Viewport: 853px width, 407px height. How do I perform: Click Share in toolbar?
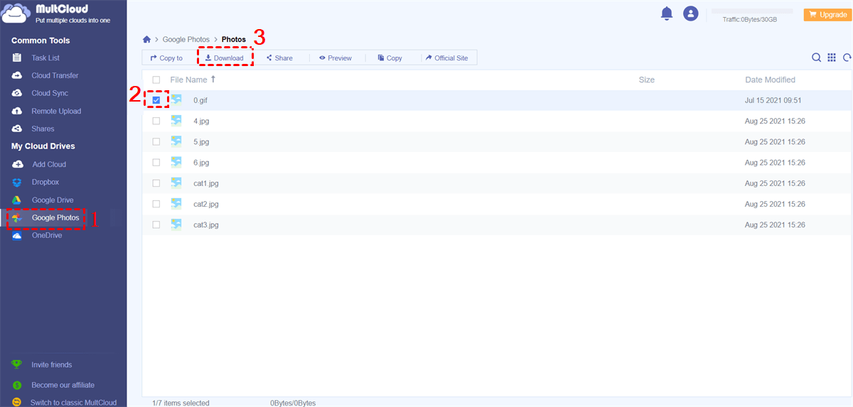tap(279, 58)
